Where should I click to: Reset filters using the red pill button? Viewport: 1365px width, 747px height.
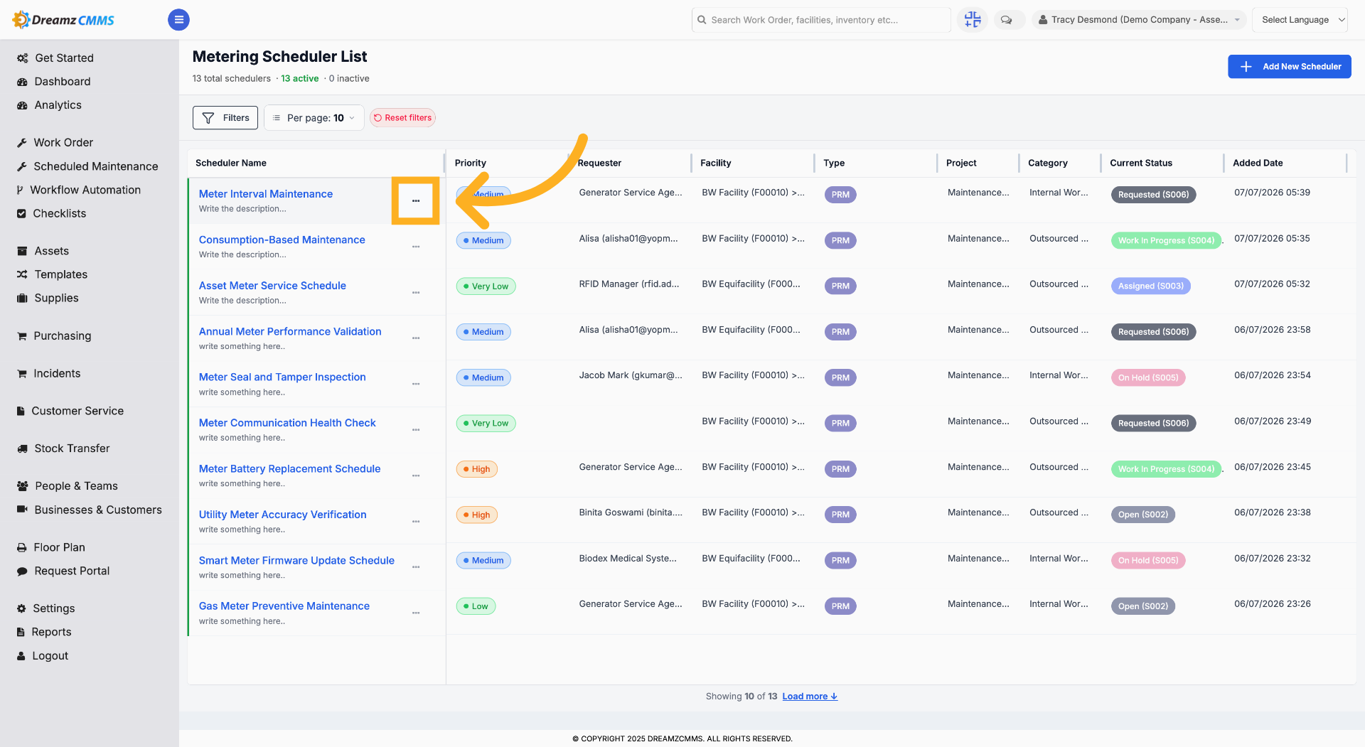[x=402, y=118]
